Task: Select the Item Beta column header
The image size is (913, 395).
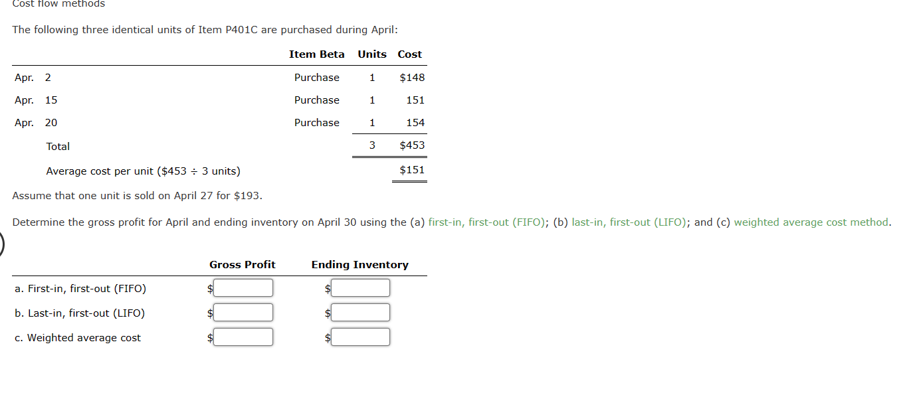Action: pos(317,54)
